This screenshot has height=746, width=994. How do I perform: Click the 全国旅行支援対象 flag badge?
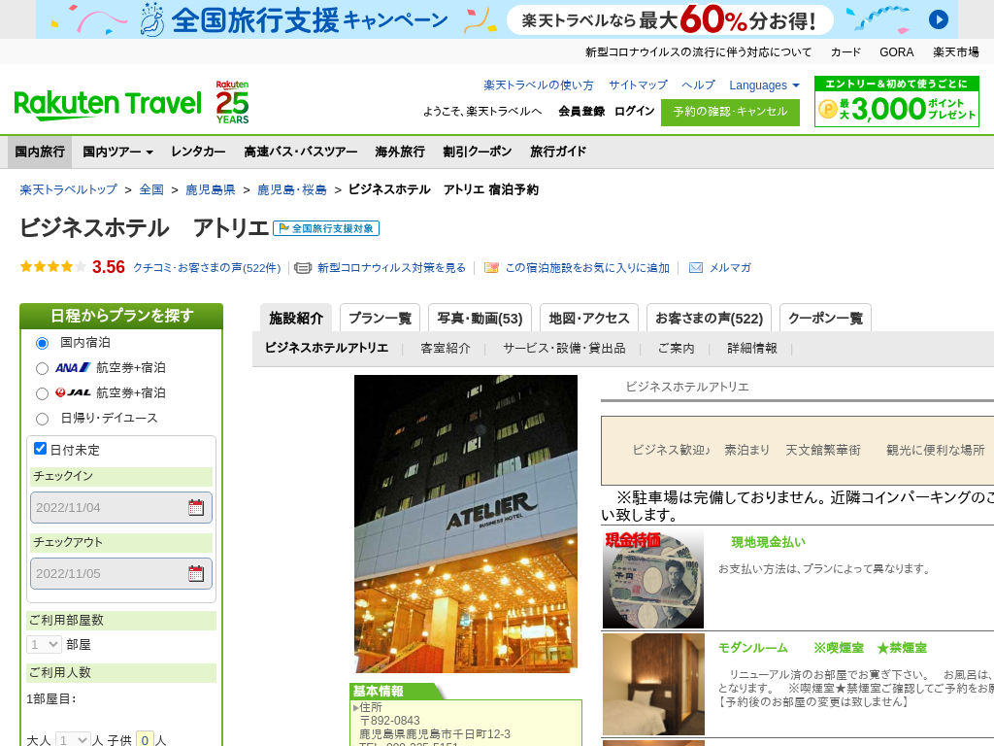point(326,228)
